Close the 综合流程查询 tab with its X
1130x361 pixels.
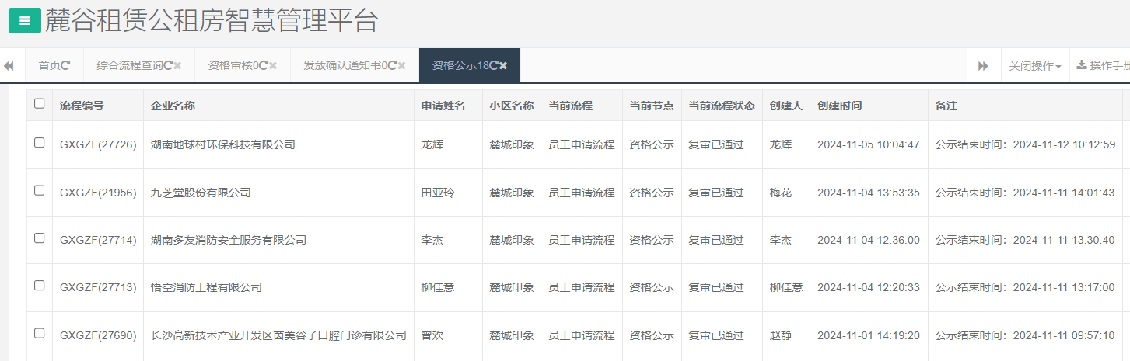(177, 66)
